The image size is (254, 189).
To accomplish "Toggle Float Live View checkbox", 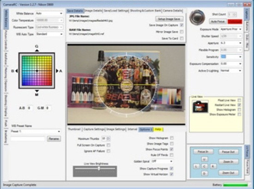I will pos(239,100).
